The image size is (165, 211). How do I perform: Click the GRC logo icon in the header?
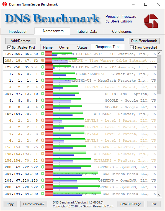click(x=151, y=21)
